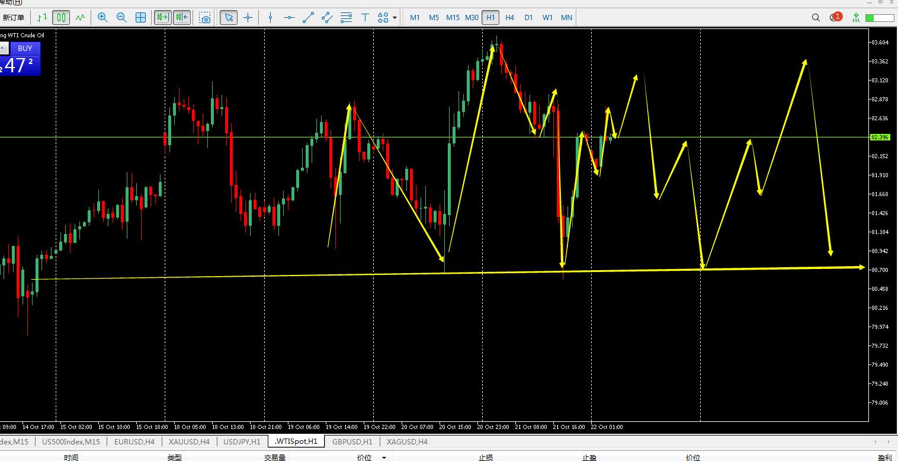Switch chart to bar chart mode
The image size is (898, 461).
42,18
